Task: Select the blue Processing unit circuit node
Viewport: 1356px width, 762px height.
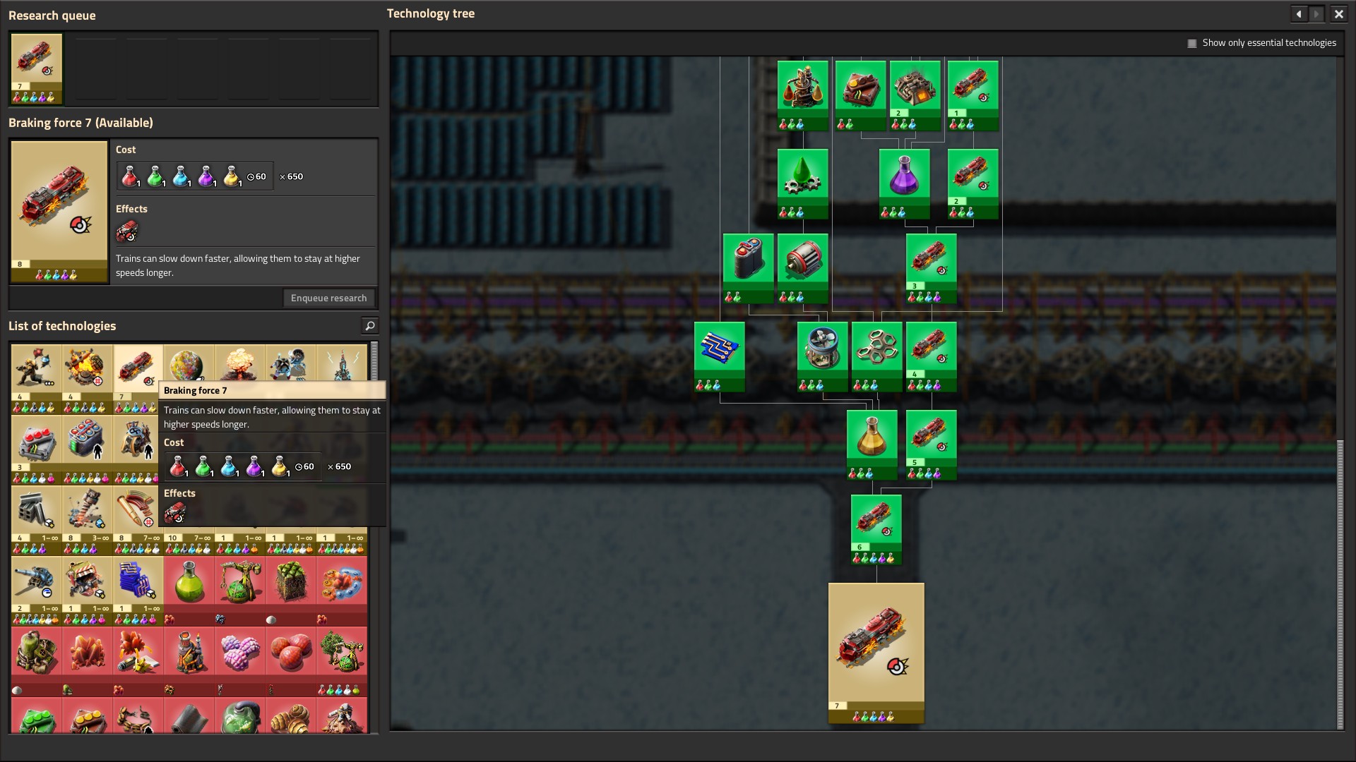Action: pos(720,357)
